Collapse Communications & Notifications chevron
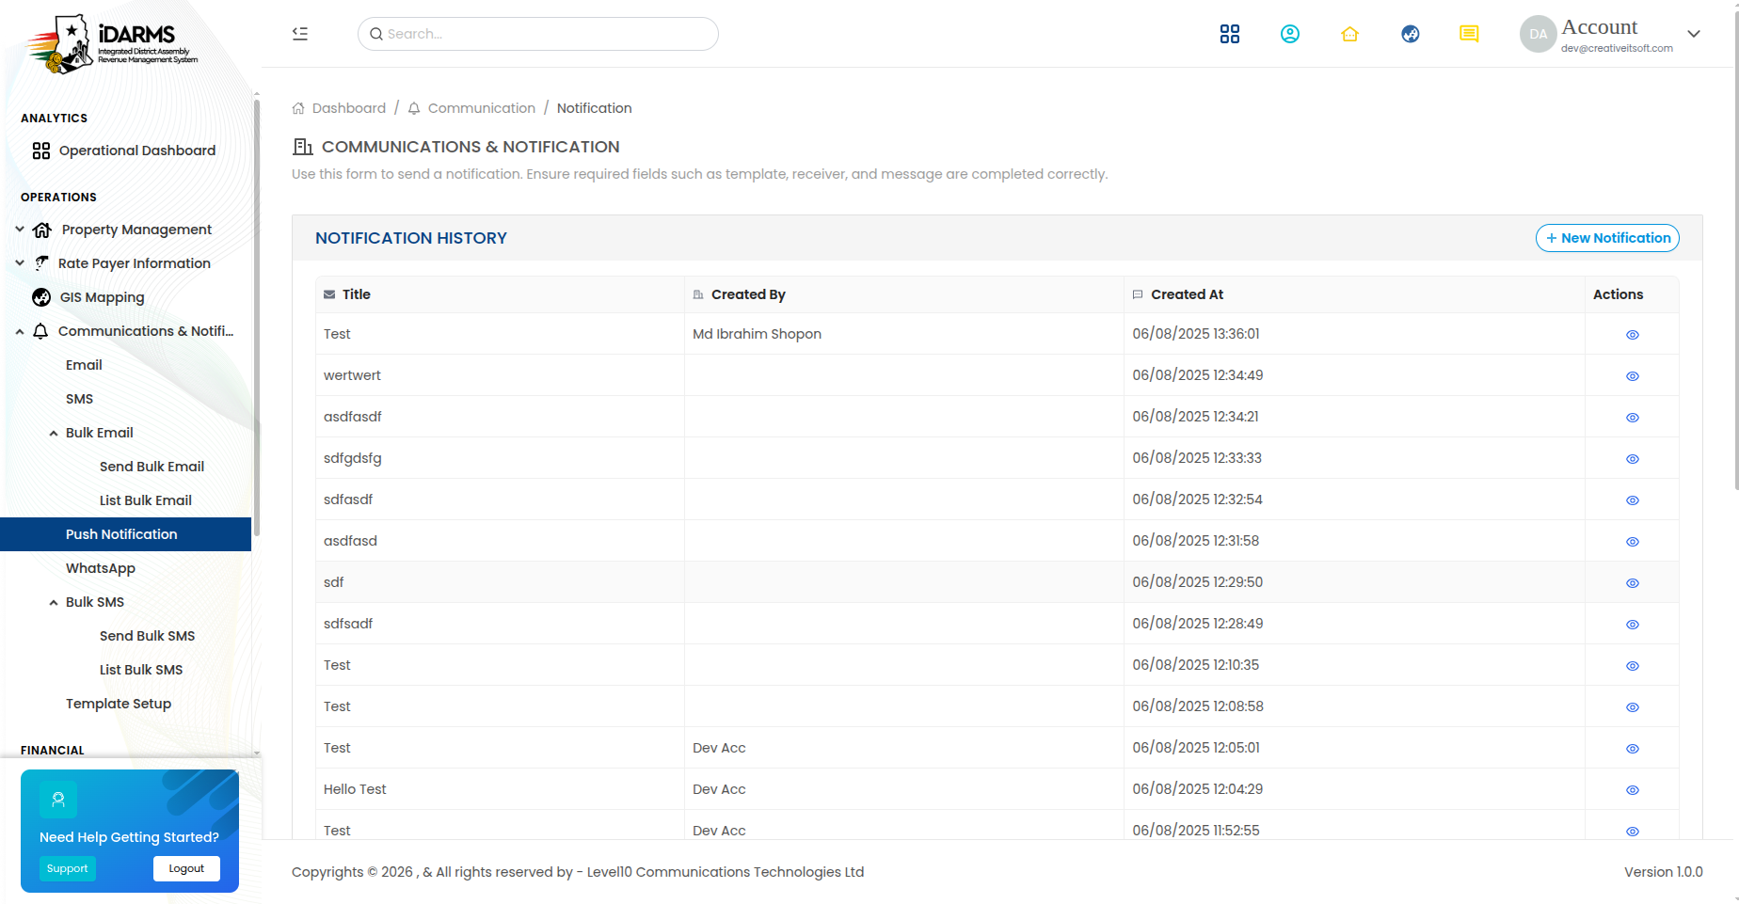This screenshot has width=1739, height=904. coord(20,331)
